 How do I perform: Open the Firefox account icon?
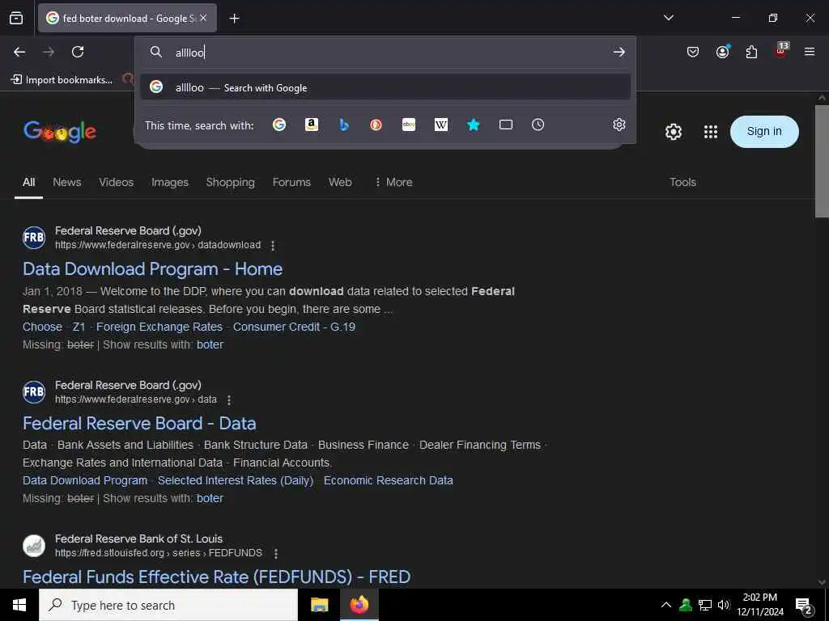pyautogui.click(x=722, y=52)
